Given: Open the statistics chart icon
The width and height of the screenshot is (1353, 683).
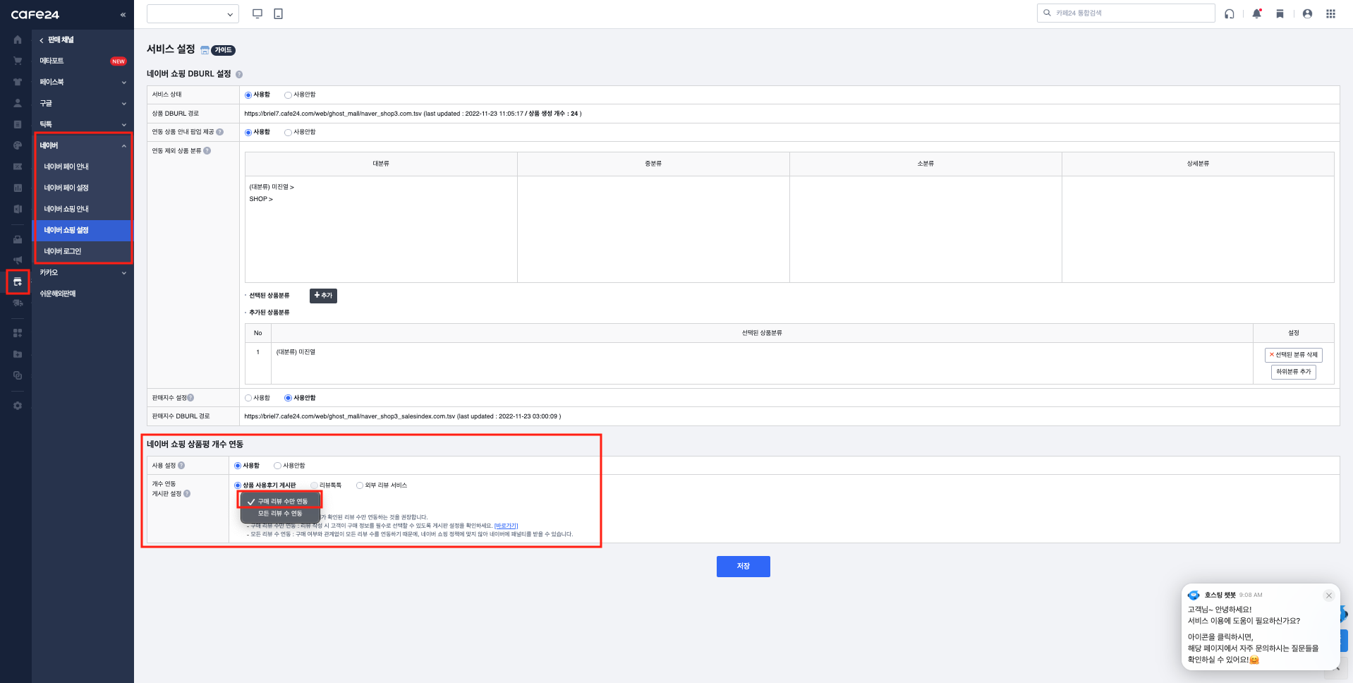Looking at the screenshot, I should click(18, 188).
